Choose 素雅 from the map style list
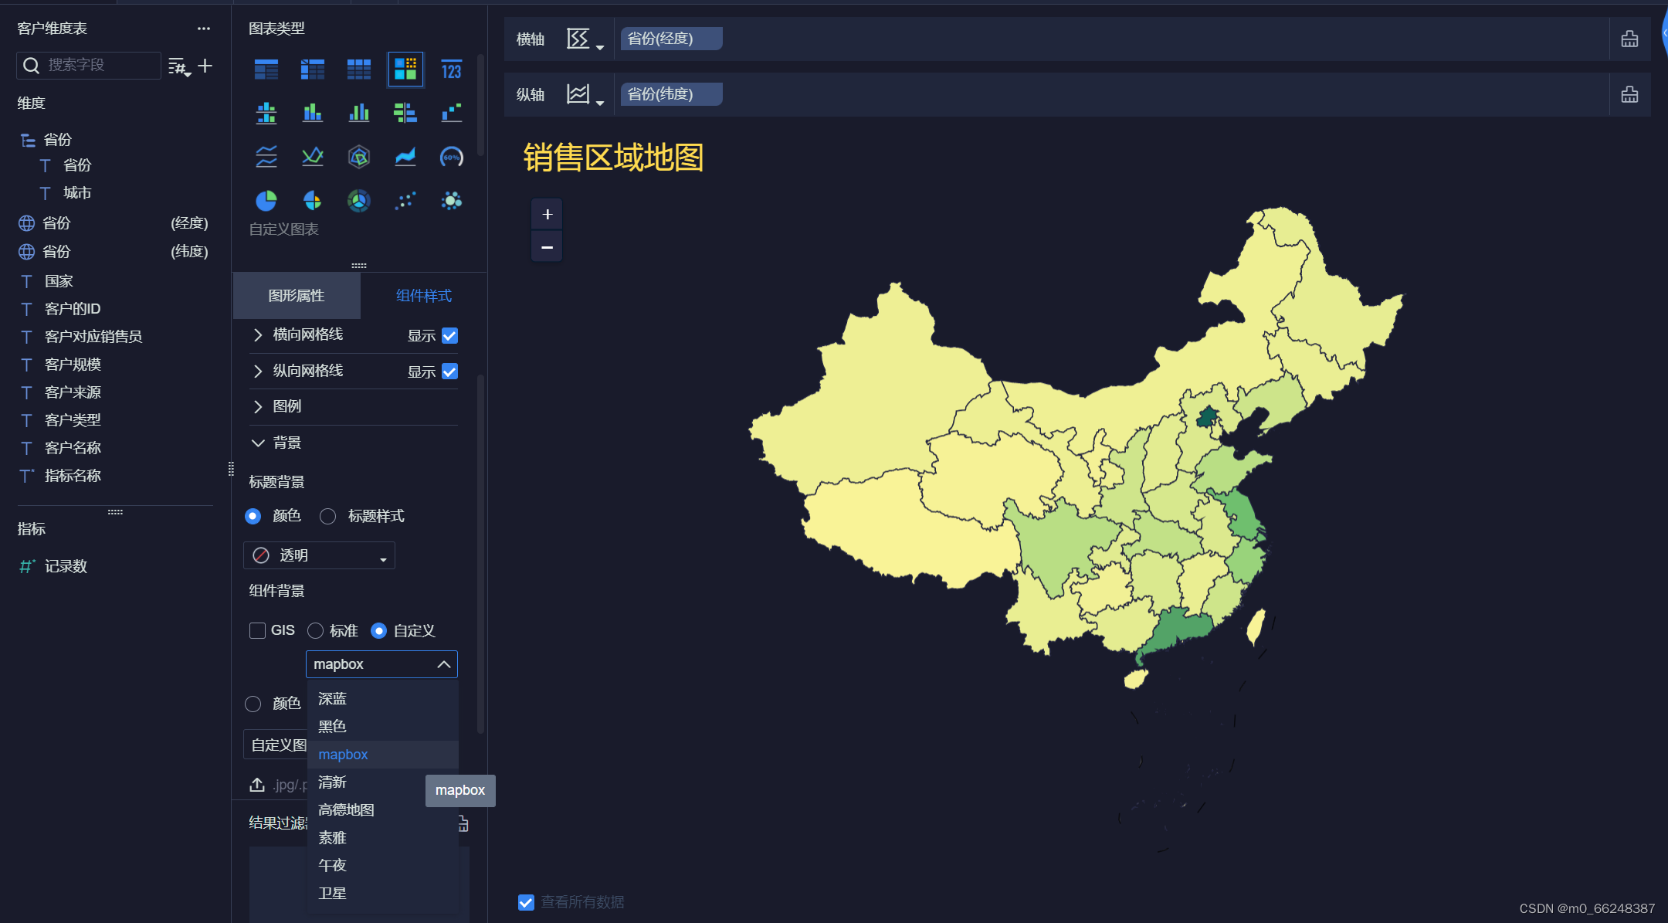Viewport: 1668px width, 923px height. [383, 838]
